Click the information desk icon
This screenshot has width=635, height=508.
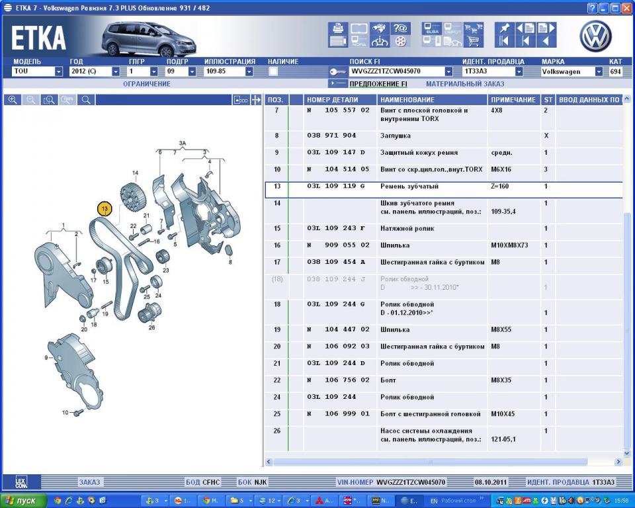[x=380, y=41]
